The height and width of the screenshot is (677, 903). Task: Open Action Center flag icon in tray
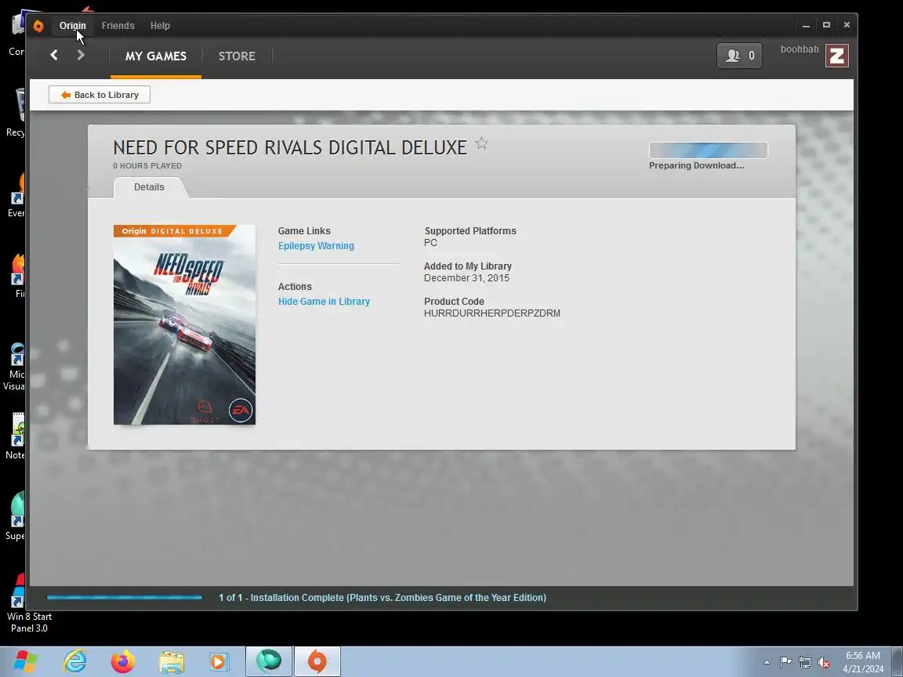(x=785, y=663)
